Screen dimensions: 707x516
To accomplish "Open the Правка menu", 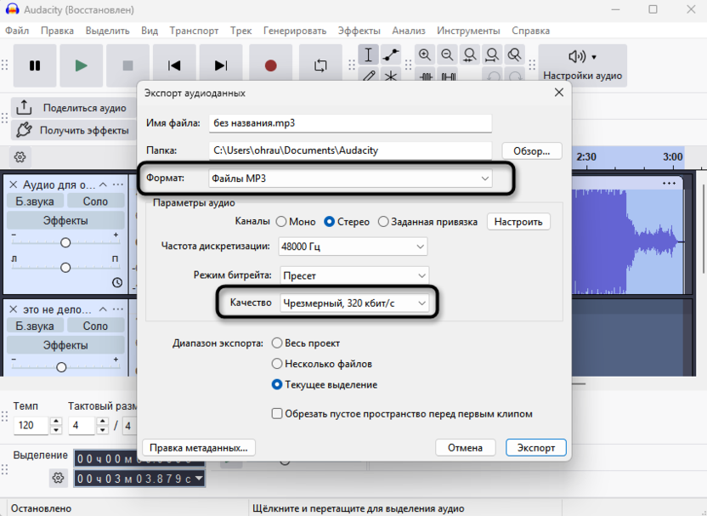I will [57, 31].
